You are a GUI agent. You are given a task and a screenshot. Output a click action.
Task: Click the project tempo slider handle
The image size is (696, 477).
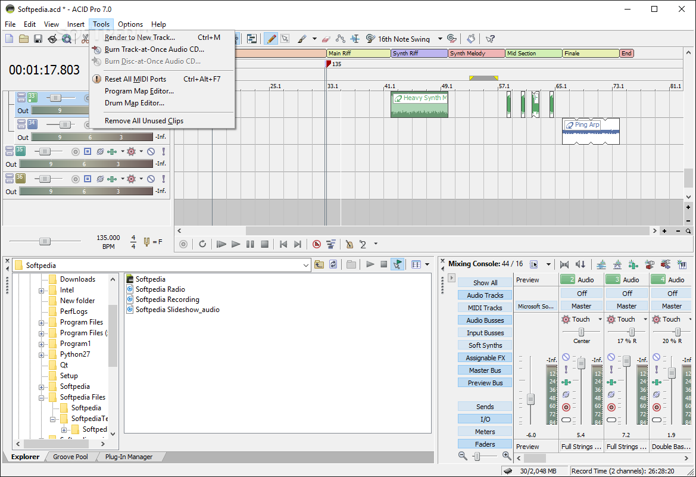point(45,242)
